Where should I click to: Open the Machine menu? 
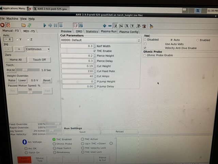click(12, 19)
